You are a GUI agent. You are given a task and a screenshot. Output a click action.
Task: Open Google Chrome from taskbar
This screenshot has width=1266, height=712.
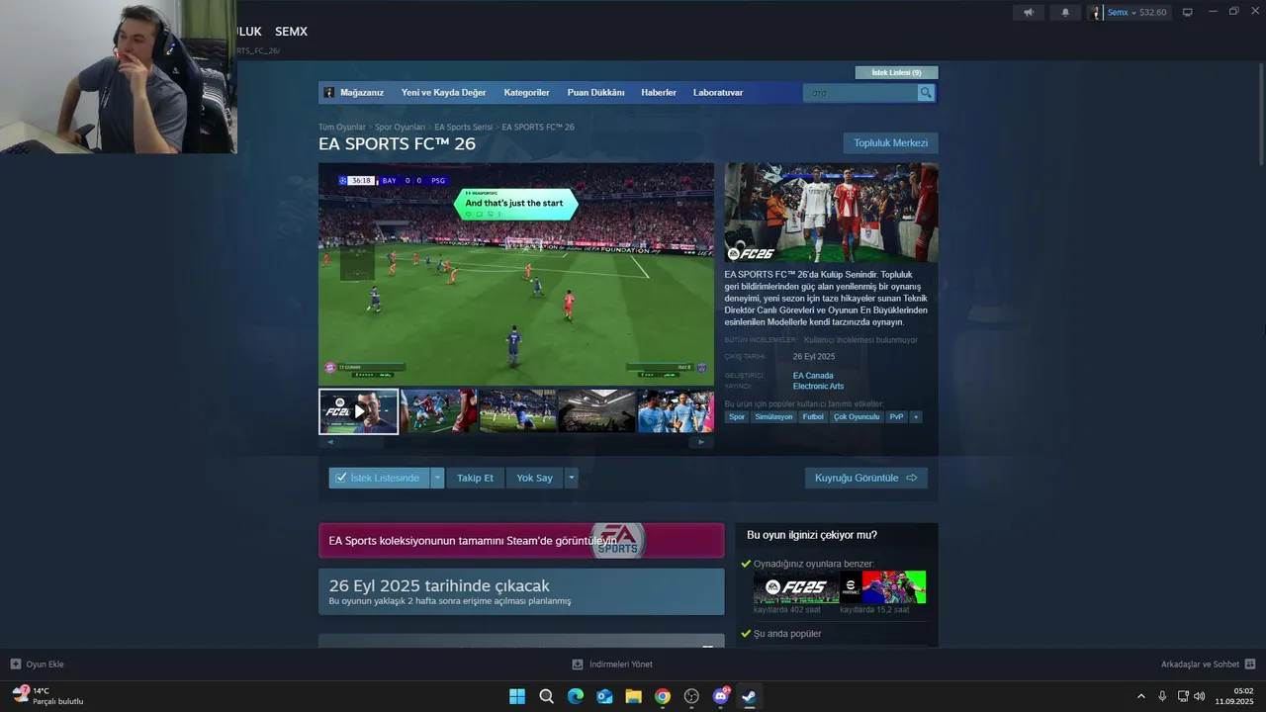tap(663, 696)
